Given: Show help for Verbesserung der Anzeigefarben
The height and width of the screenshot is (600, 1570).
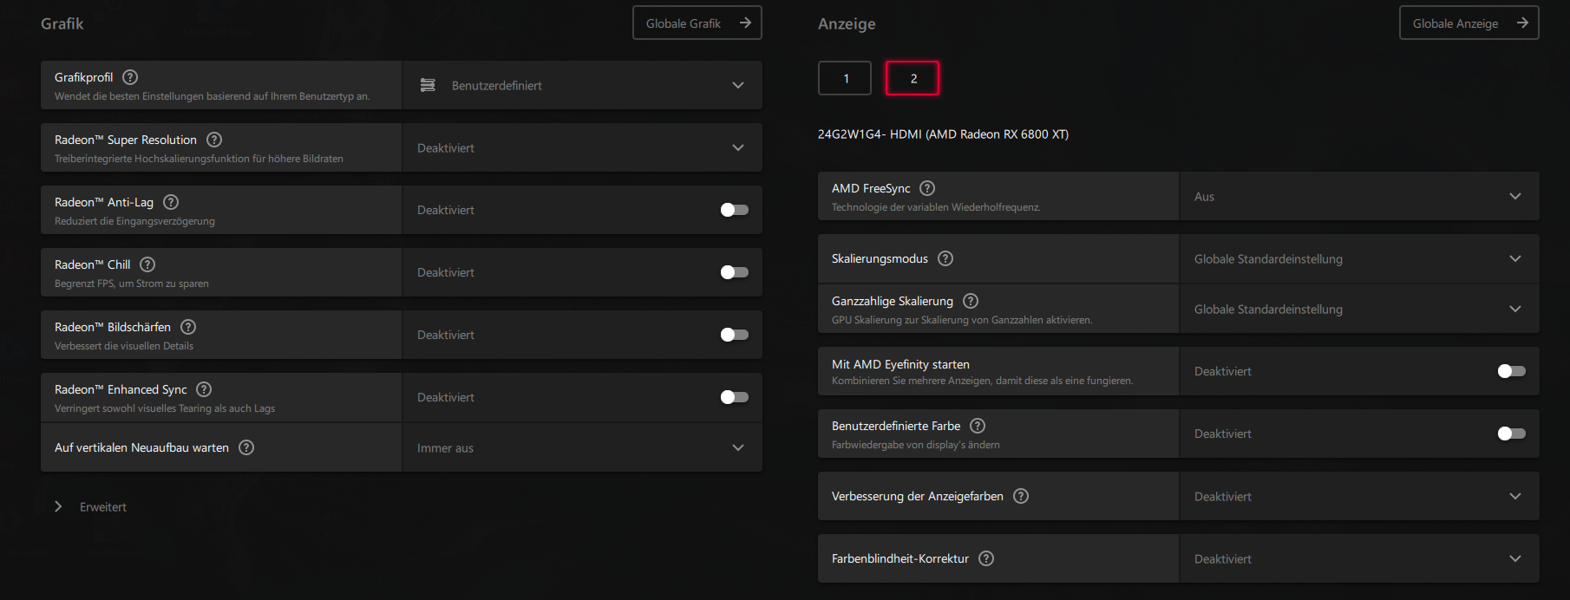Looking at the screenshot, I should point(1021,496).
